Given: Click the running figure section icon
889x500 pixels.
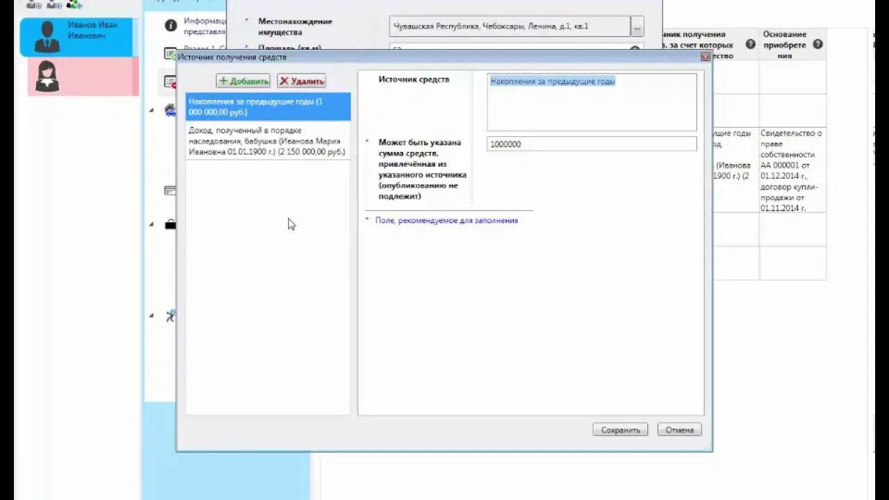Looking at the screenshot, I should [x=171, y=316].
